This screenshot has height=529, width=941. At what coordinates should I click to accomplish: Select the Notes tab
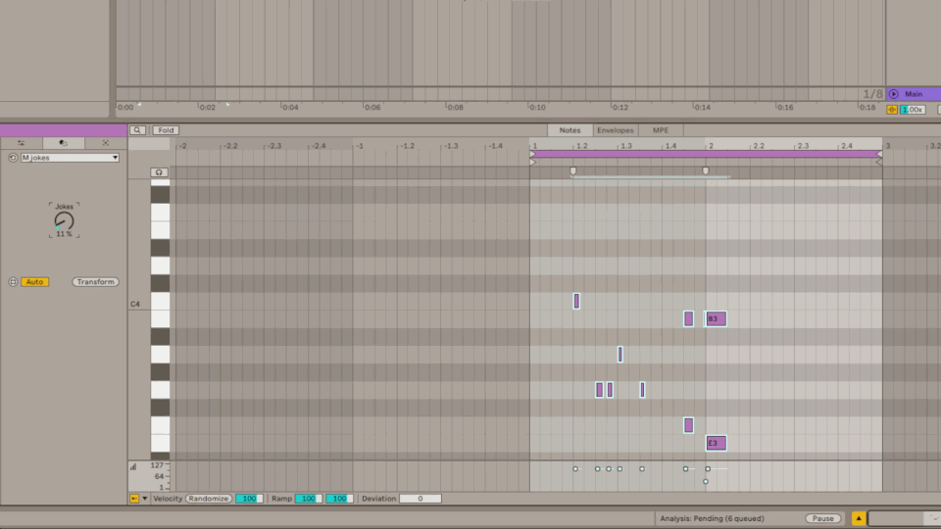(570, 130)
